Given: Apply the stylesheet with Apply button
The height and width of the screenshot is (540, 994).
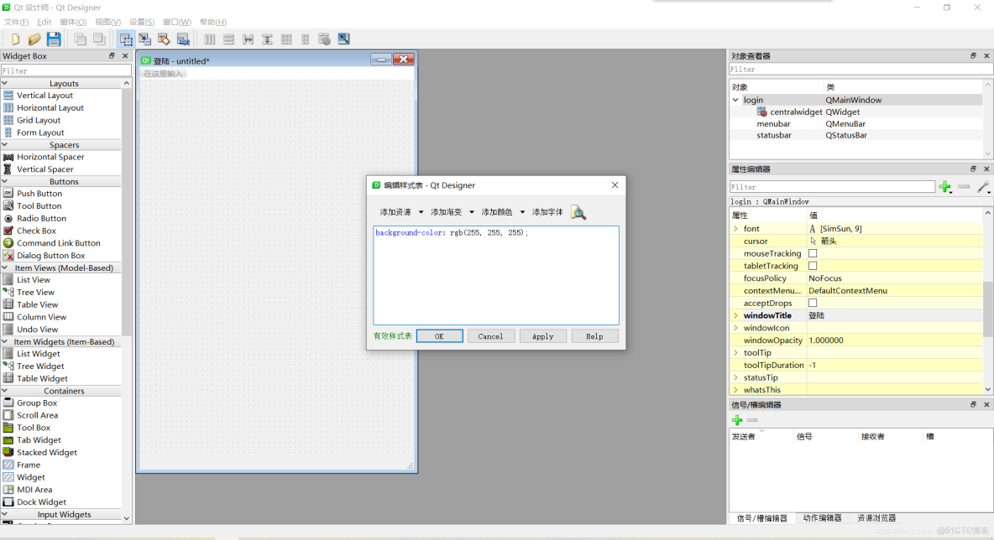Looking at the screenshot, I should 542,335.
